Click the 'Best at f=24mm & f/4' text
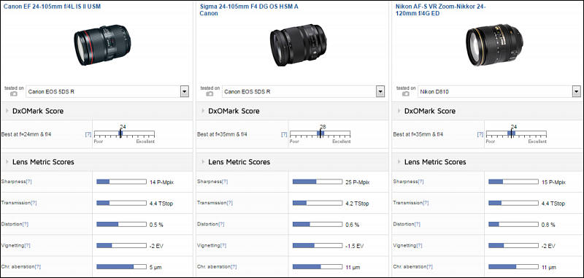Screen dimensions: 584x278 coord(26,134)
